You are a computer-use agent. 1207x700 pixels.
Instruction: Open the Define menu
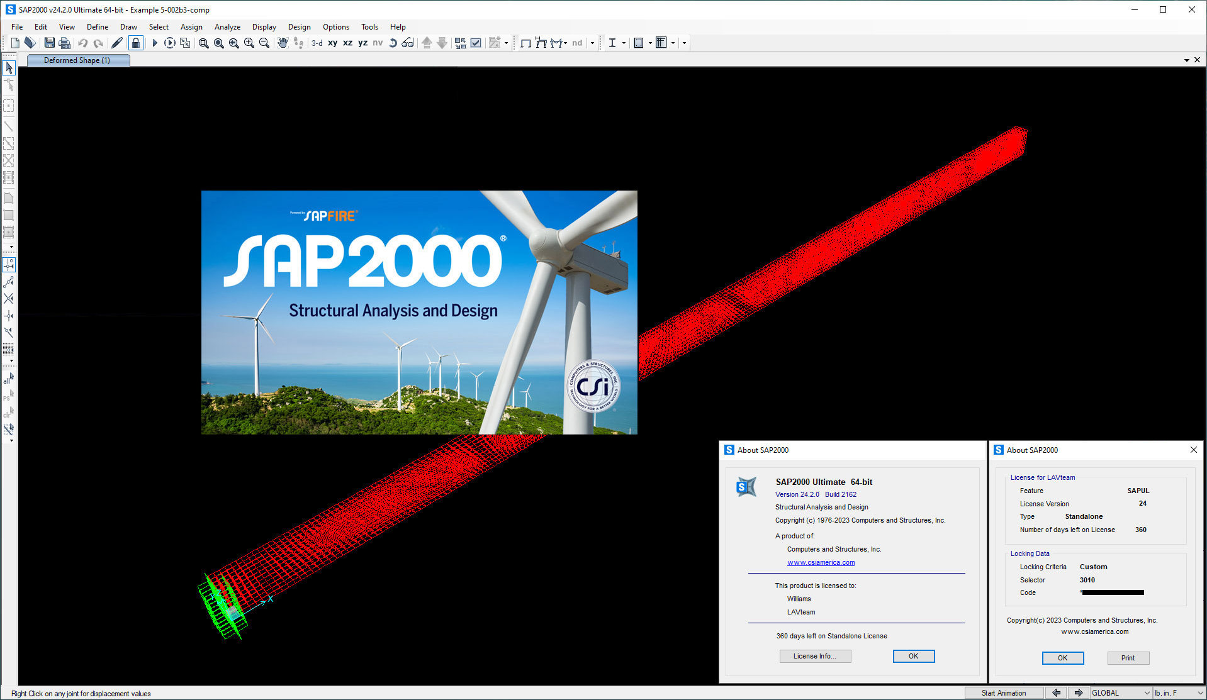click(x=98, y=27)
